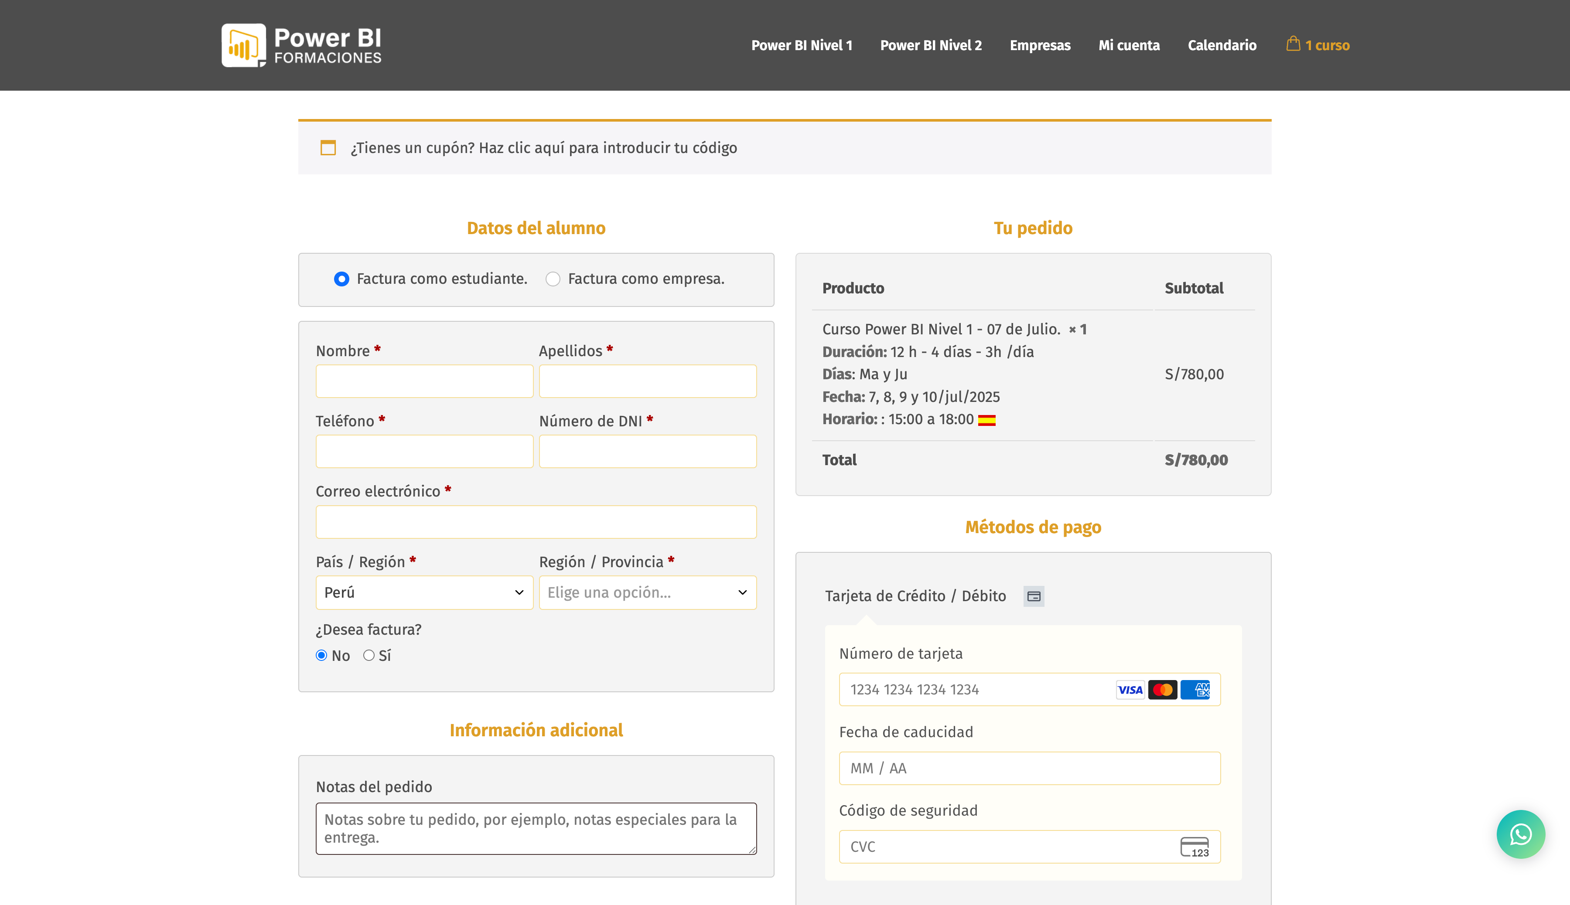Click the Datos del alumno heading
The width and height of the screenshot is (1570, 905).
coord(536,228)
